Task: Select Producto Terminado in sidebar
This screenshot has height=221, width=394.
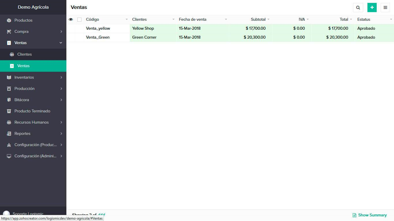Action: click(x=32, y=111)
